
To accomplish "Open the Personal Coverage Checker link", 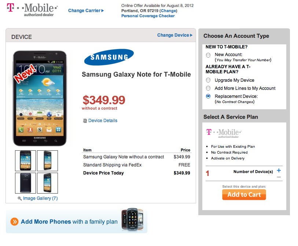I will (148, 16).
